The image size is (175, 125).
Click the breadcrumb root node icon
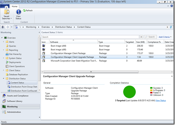16,27
